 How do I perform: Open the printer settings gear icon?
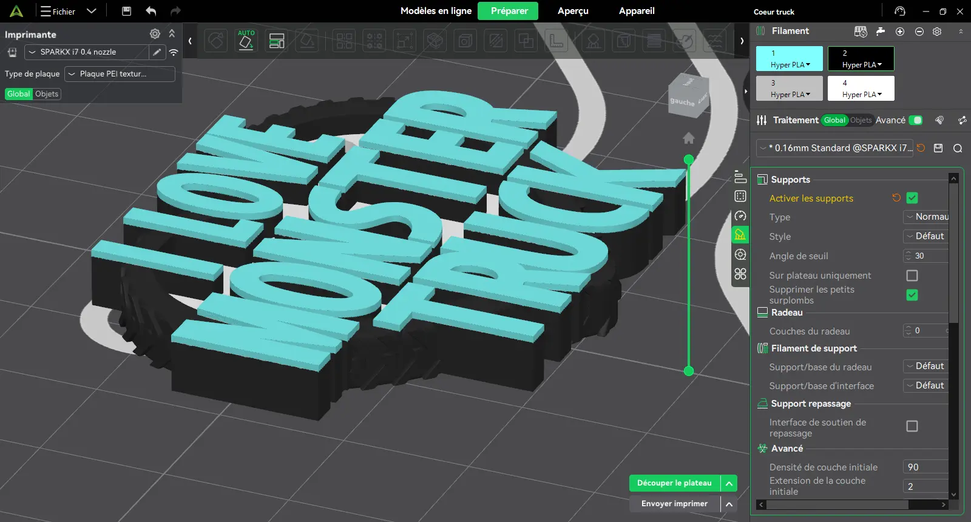155,34
